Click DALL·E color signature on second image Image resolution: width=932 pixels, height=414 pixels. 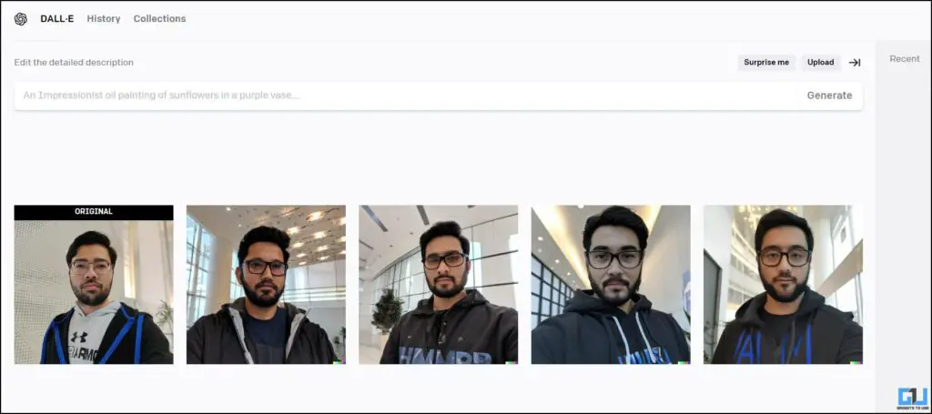click(x=339, y=361)
